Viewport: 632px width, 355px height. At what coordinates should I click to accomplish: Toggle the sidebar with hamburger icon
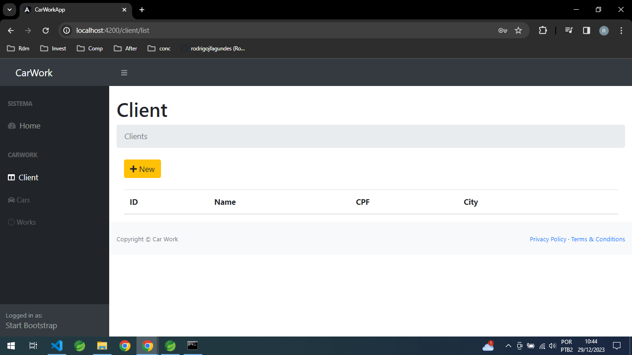point(124,73)
